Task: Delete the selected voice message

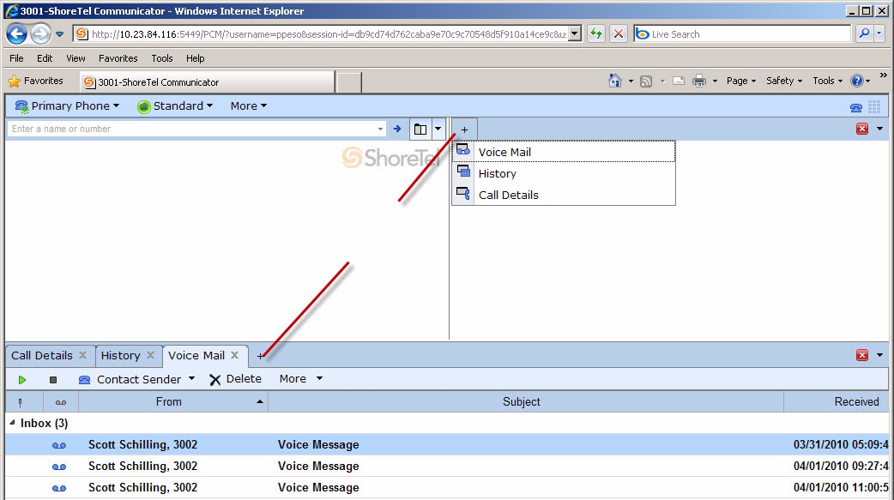Action: pos(235,379)
